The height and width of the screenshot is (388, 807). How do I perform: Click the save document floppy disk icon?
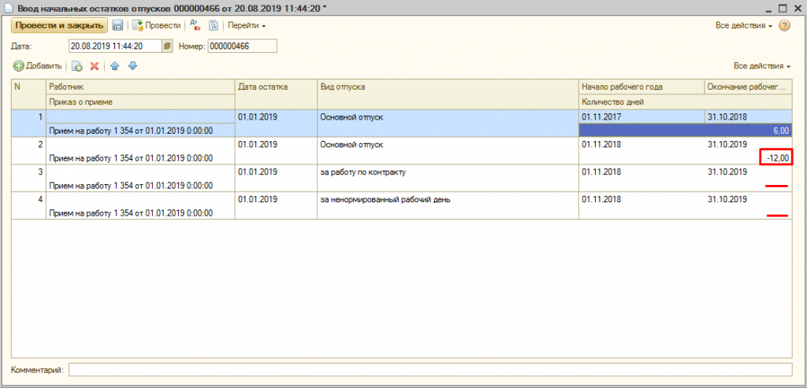click(x=117, y=26)
